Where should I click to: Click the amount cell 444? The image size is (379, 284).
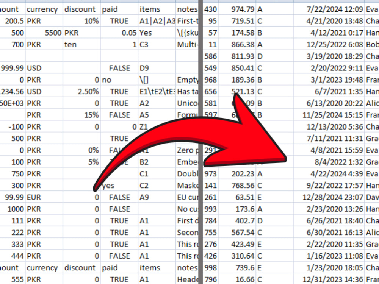pyautogui.click(x=13, y=256)
